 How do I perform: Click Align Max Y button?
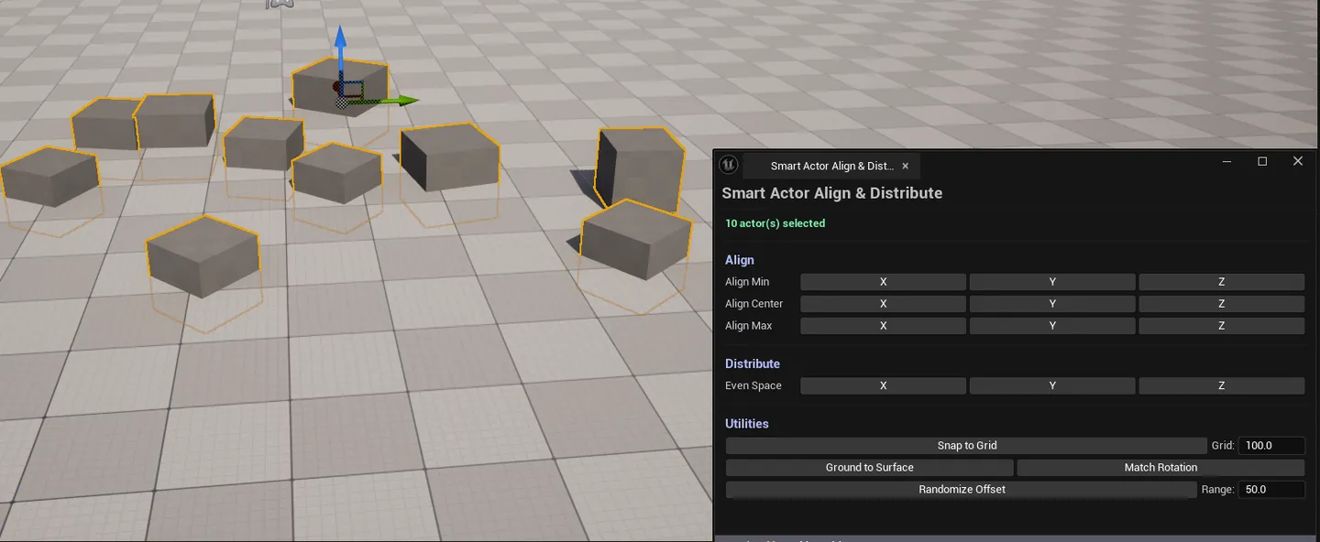click(1052, 326)
